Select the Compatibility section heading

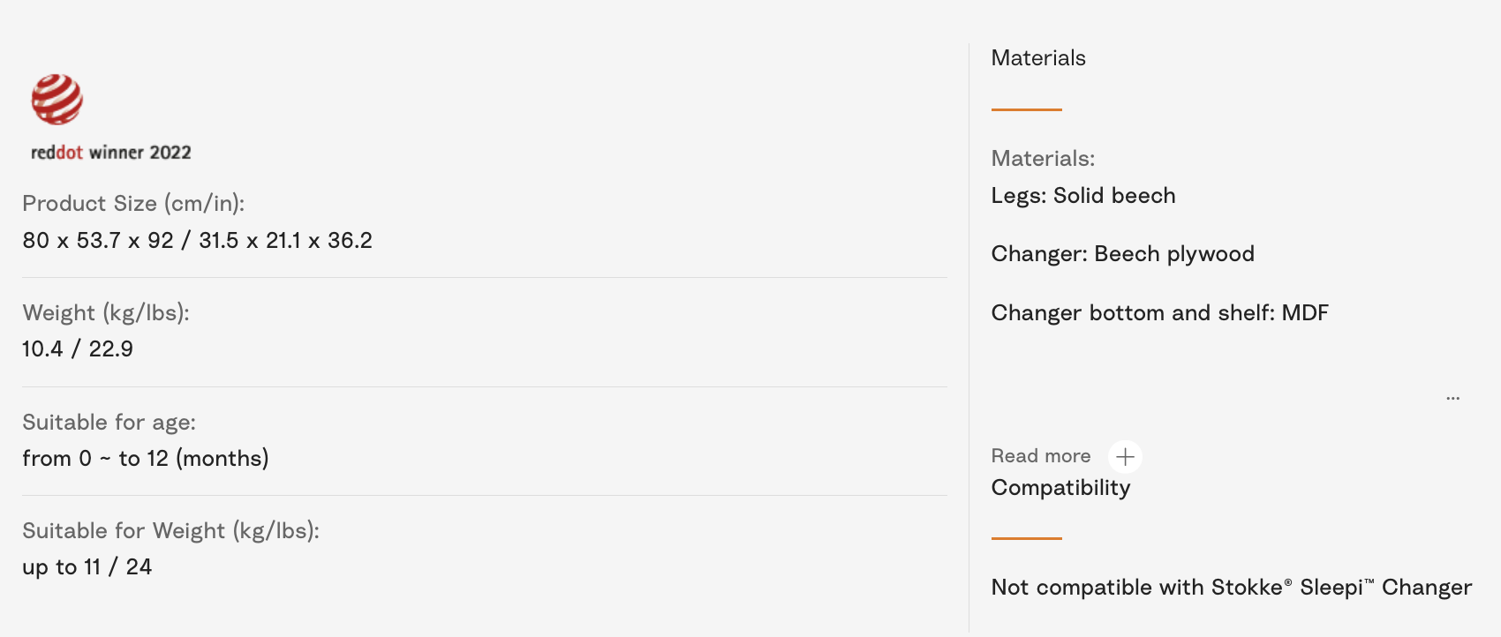point(1060,488)
